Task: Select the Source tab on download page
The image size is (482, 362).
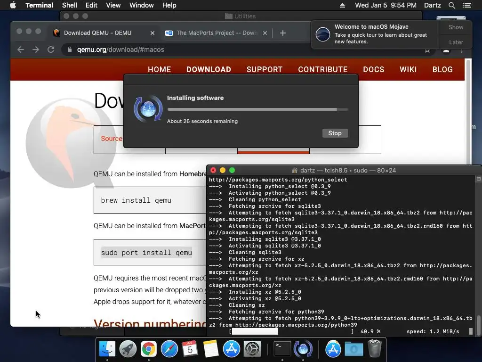Action: tap(111, 139)
